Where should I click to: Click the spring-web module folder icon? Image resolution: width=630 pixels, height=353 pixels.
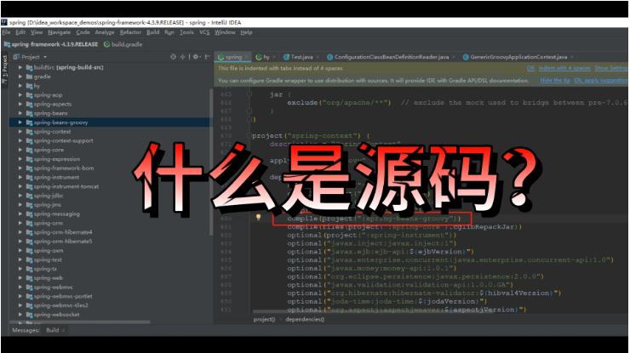pos(29,278)
